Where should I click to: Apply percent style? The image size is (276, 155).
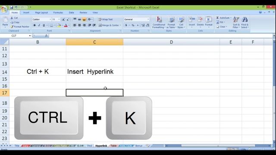click(133, 25)
